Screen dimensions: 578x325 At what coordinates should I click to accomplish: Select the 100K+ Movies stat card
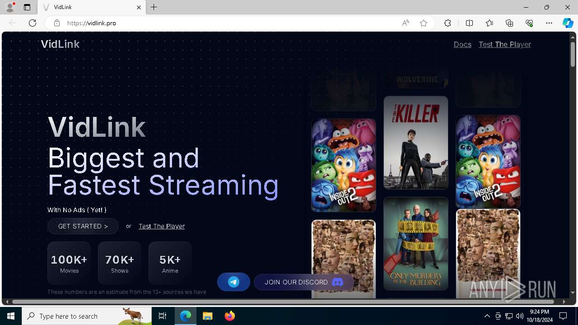tap(69, 263)
